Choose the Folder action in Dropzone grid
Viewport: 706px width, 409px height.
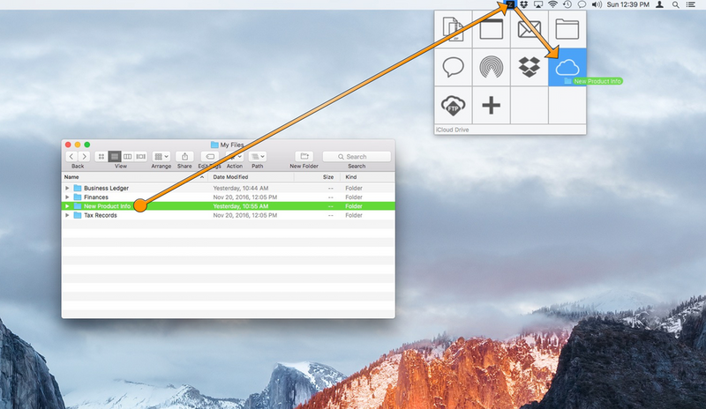click(x=567, y=29)
